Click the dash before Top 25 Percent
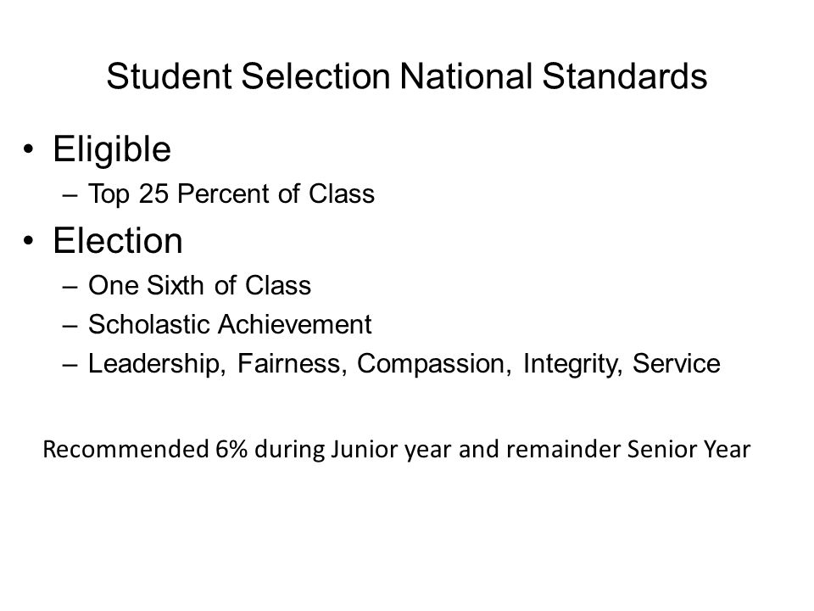The image size is (814, 611). pos(70,196)
